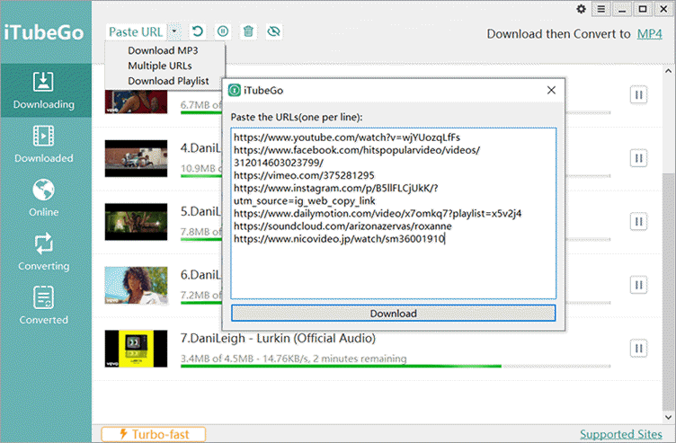Screen dimensions: 676x443
Task: Click the yellow Lurkin thumbnail
Action: click(x=137, y=349)
